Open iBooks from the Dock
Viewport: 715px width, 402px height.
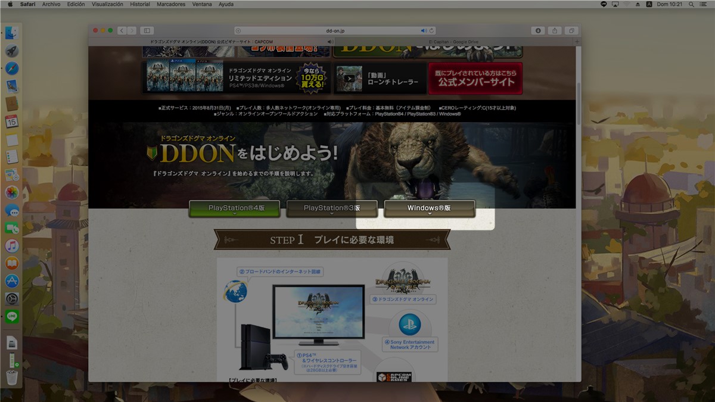(12, 263)
